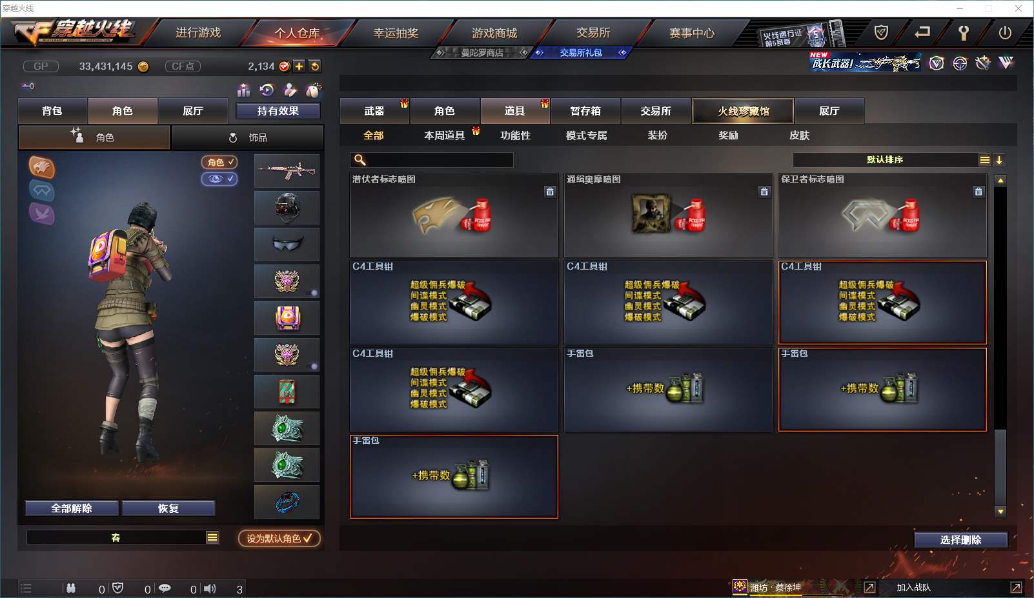The width and height of the screenshot is (1034, 598).
Task: Select the orange panther faction icon
Action: [42, 168]
